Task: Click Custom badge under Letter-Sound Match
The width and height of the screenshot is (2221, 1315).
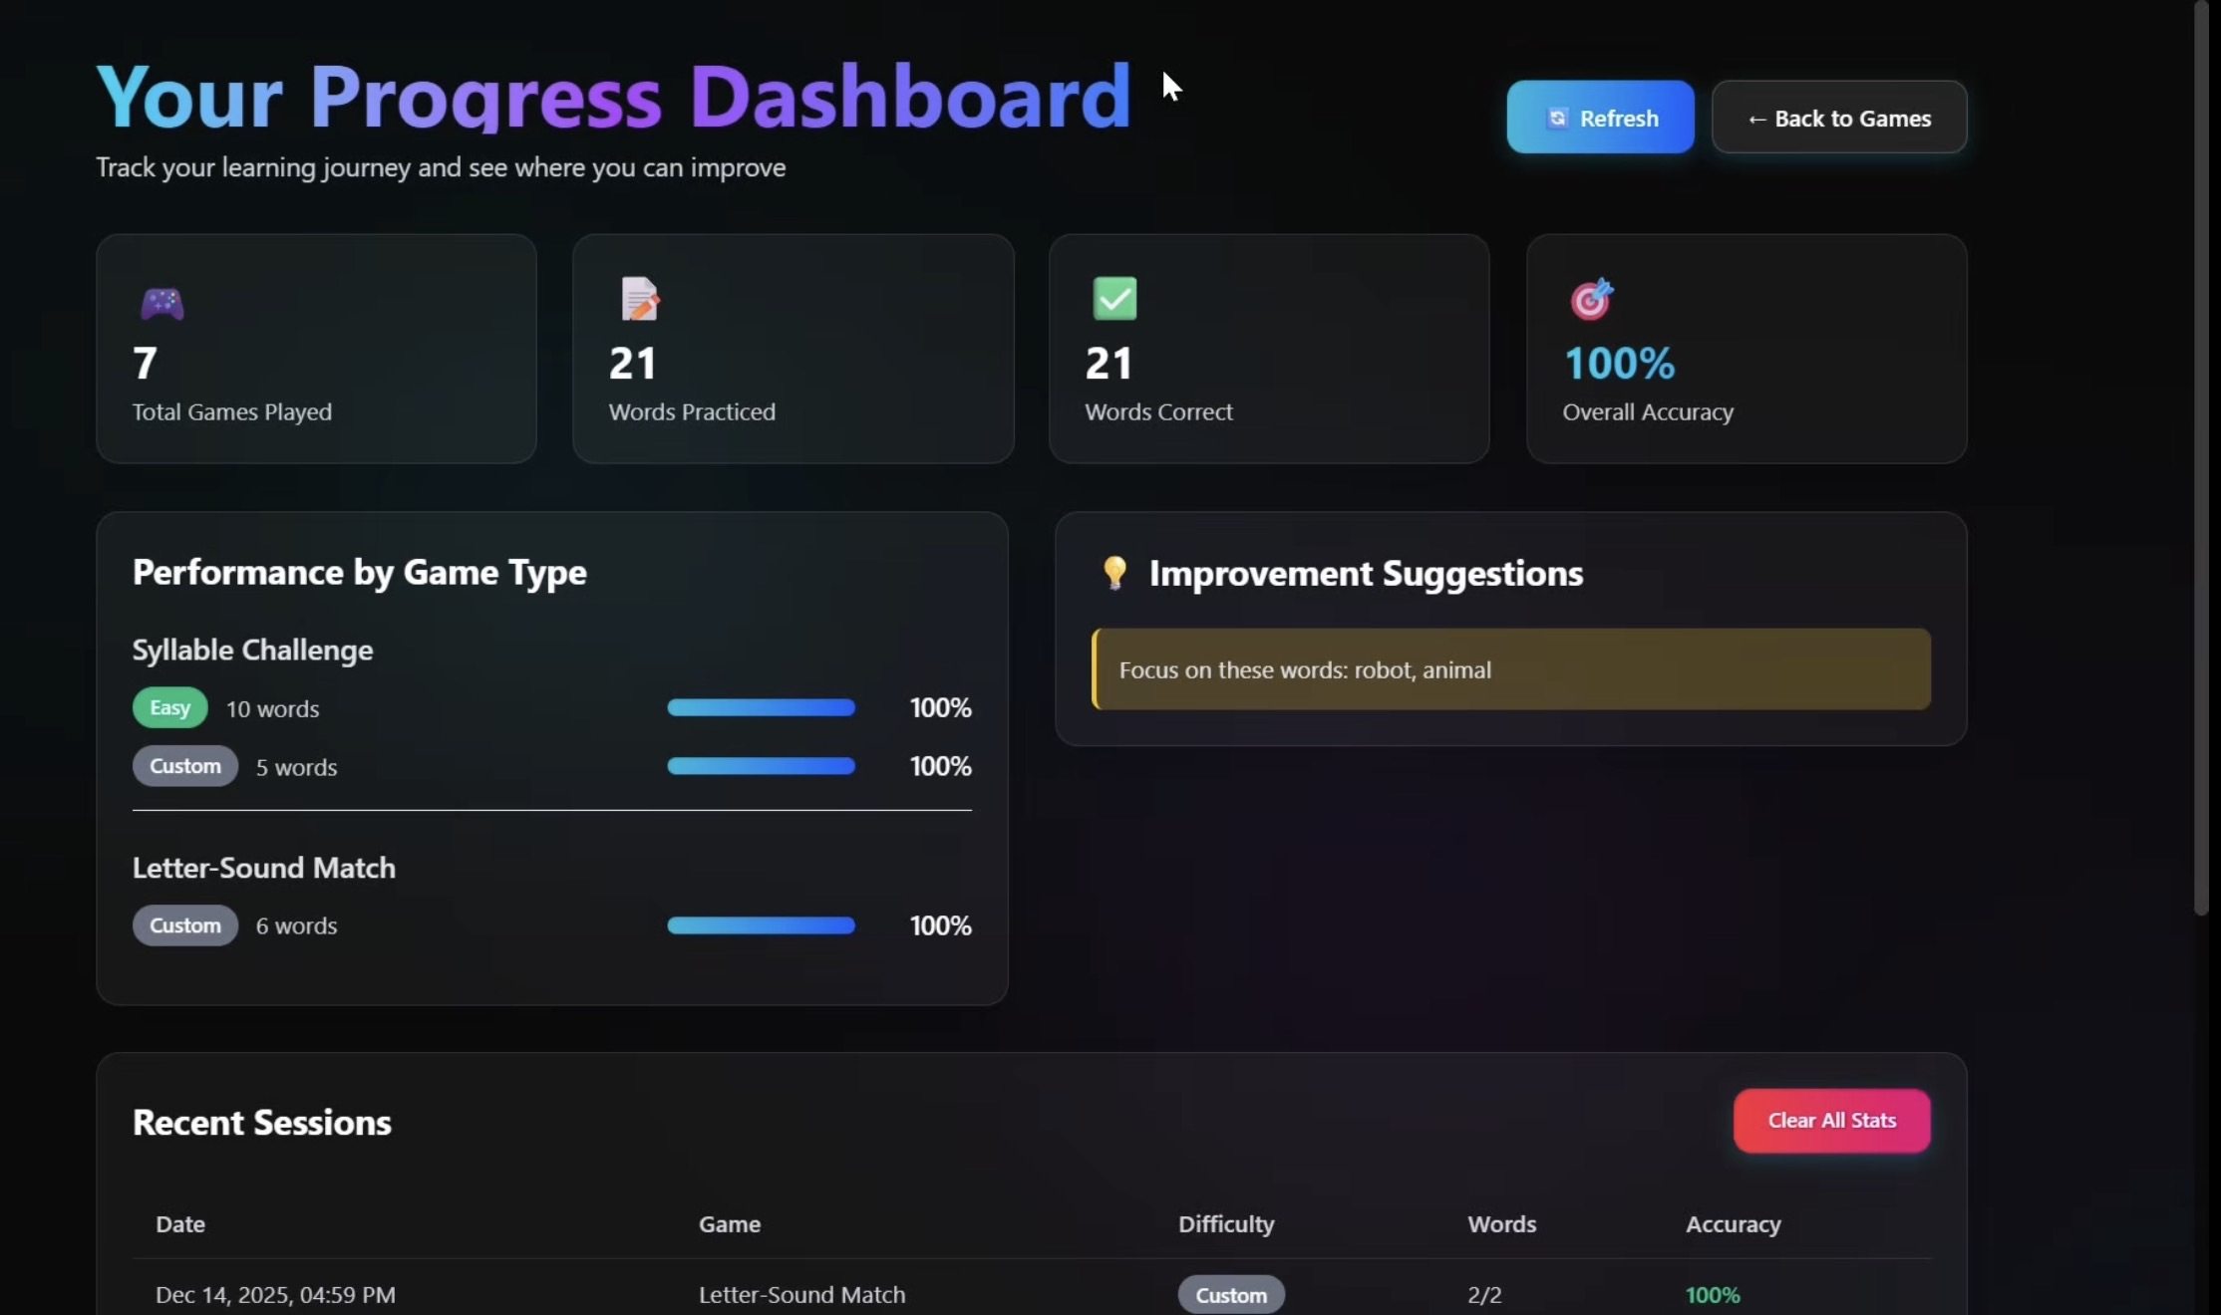Action: 185,925
